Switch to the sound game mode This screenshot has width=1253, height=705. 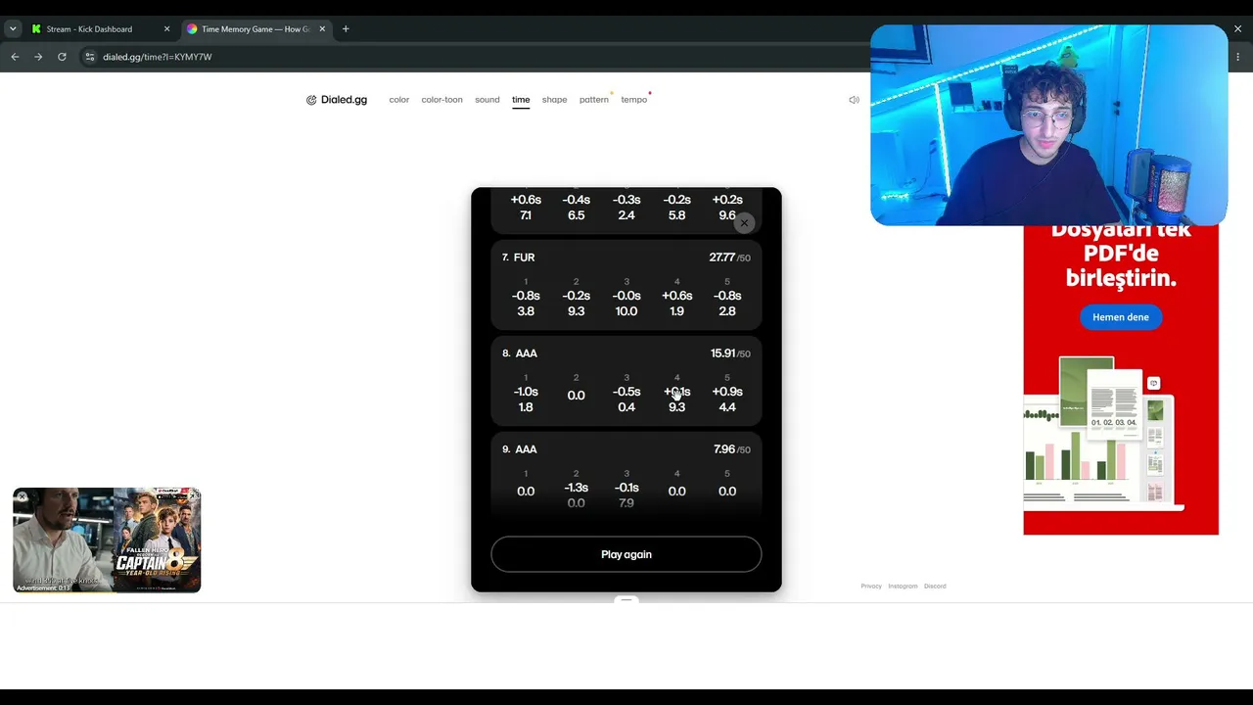point(487,100)
